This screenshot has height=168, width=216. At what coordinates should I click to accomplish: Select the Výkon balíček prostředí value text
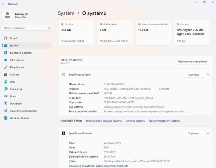(136, 161)
